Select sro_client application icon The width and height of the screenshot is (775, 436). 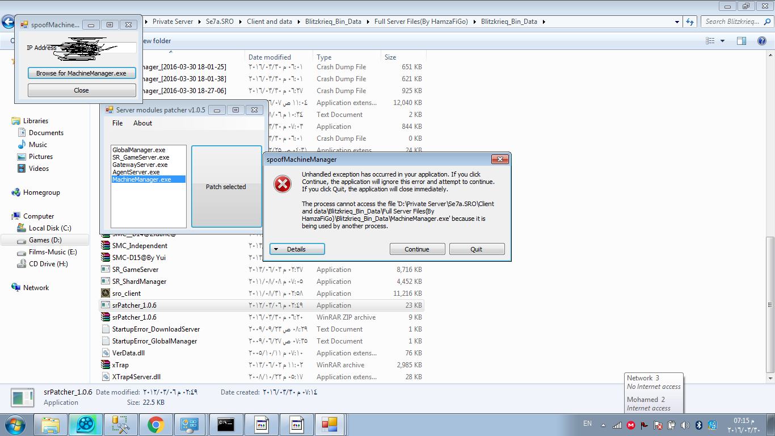click(x=106, y=294)
